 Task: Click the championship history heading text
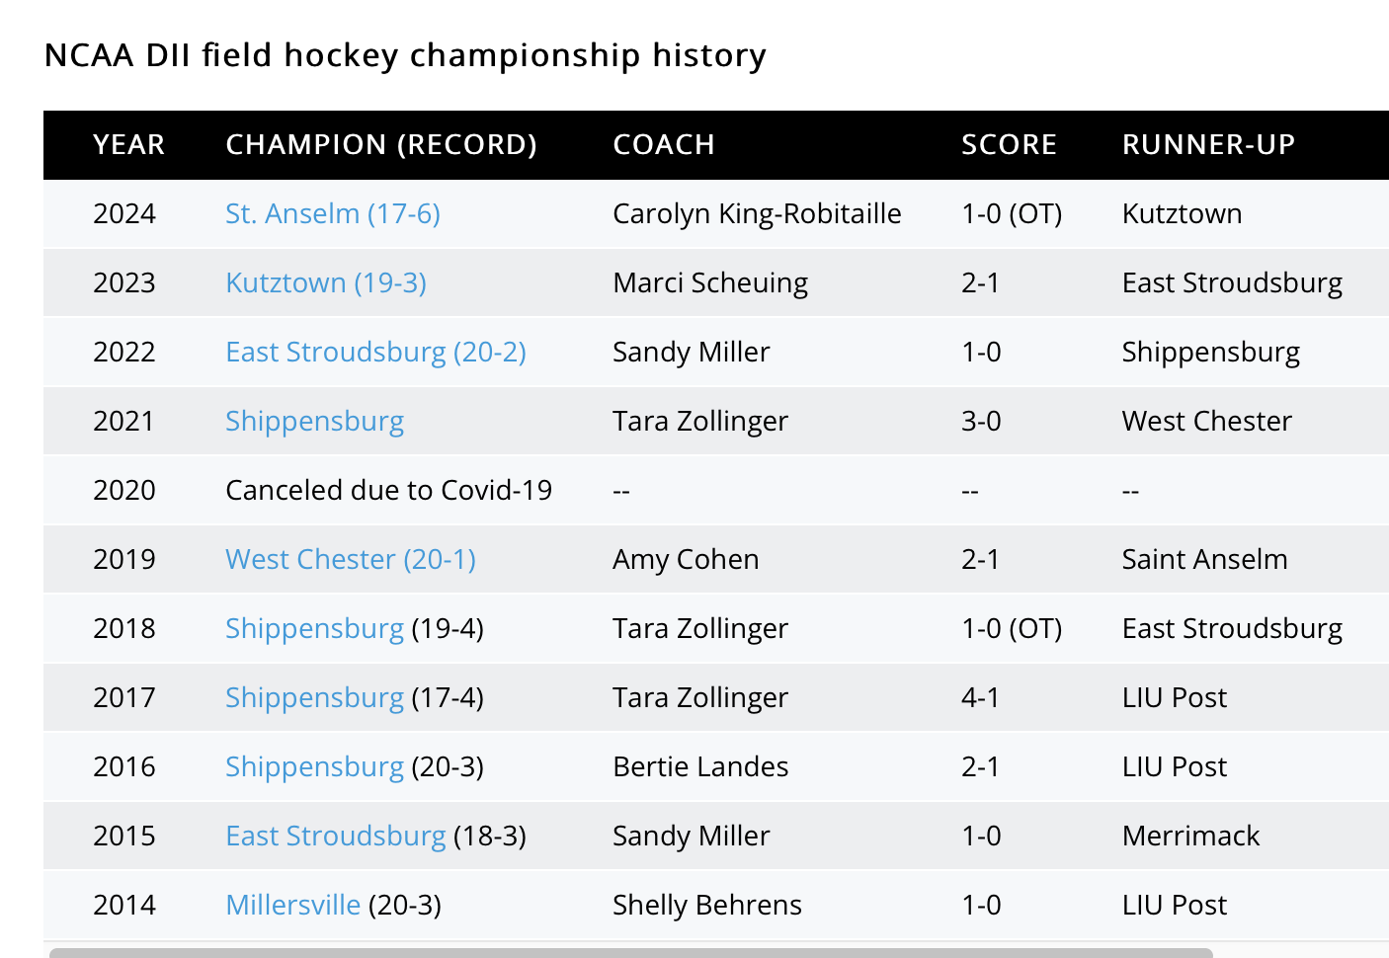click(x=405, y=55)
